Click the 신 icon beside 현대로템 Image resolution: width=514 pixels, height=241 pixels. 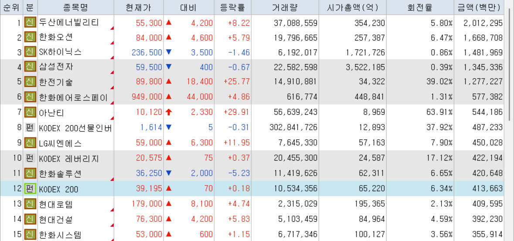click(30, 204)
